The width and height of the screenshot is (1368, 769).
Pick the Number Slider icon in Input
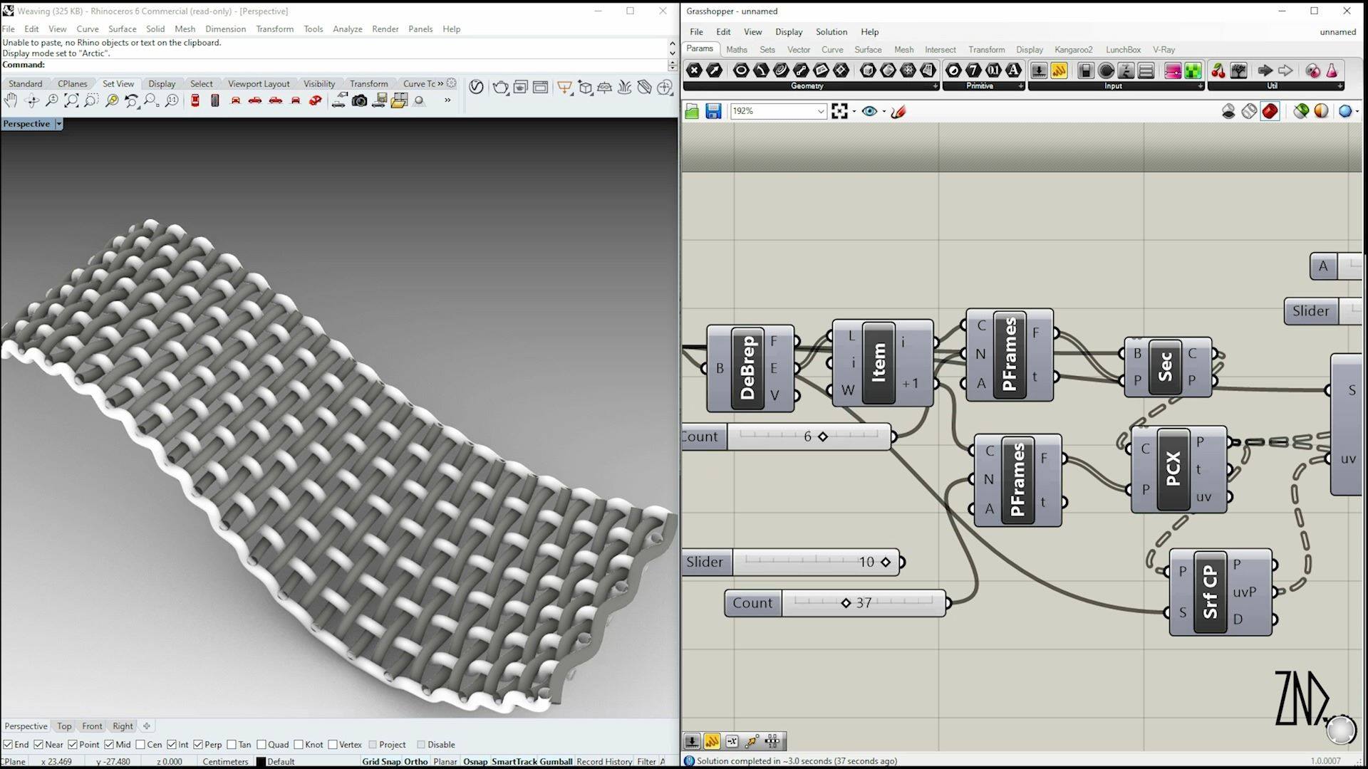pyautogui.click(x=1039, y=70)
